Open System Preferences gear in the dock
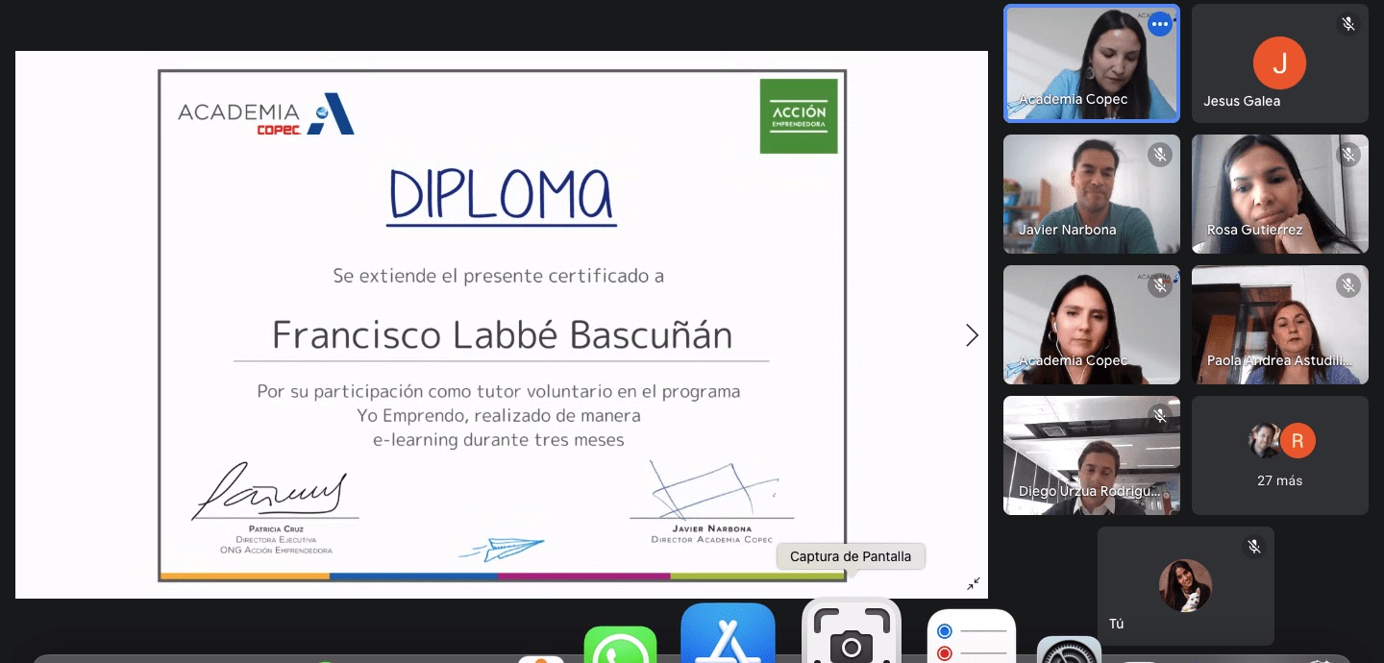 click(x=1069, y=650)
